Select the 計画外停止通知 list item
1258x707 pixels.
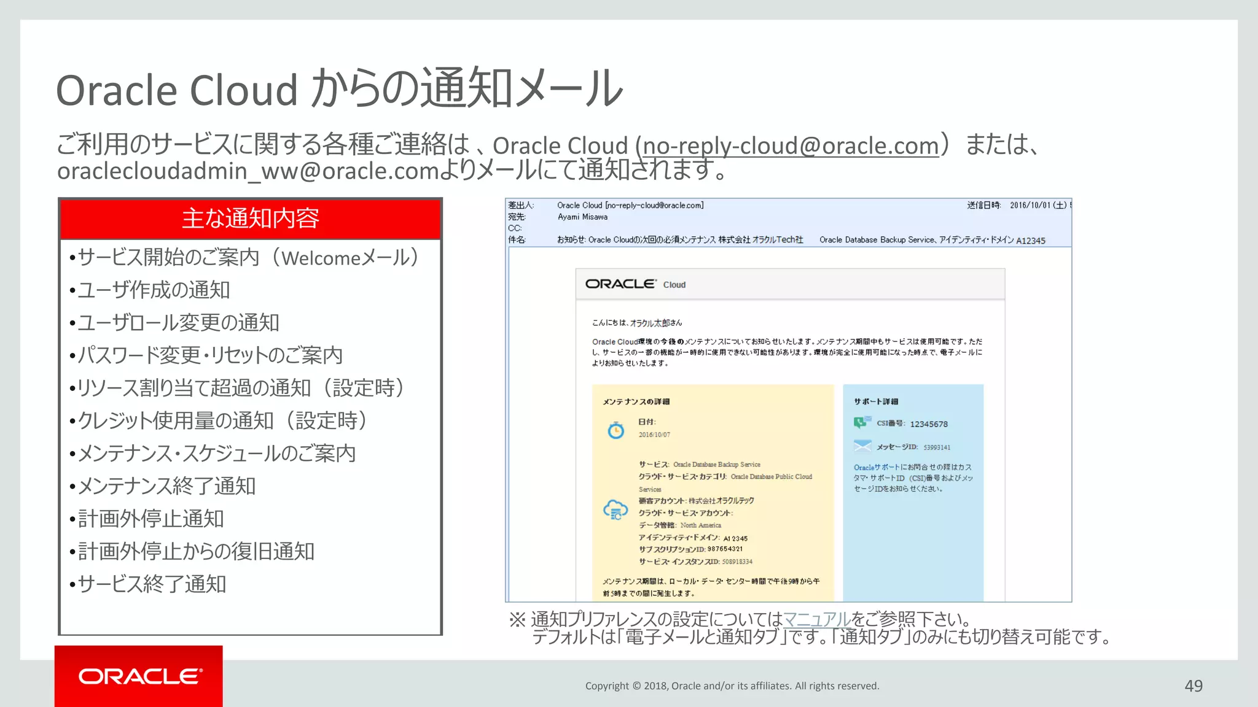[147, 519]
